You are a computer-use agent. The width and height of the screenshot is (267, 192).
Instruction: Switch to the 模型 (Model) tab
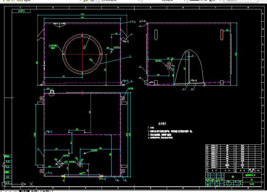pos(24,191)
